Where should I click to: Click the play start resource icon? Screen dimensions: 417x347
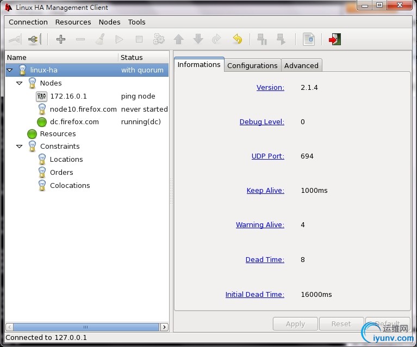point(120,39)
